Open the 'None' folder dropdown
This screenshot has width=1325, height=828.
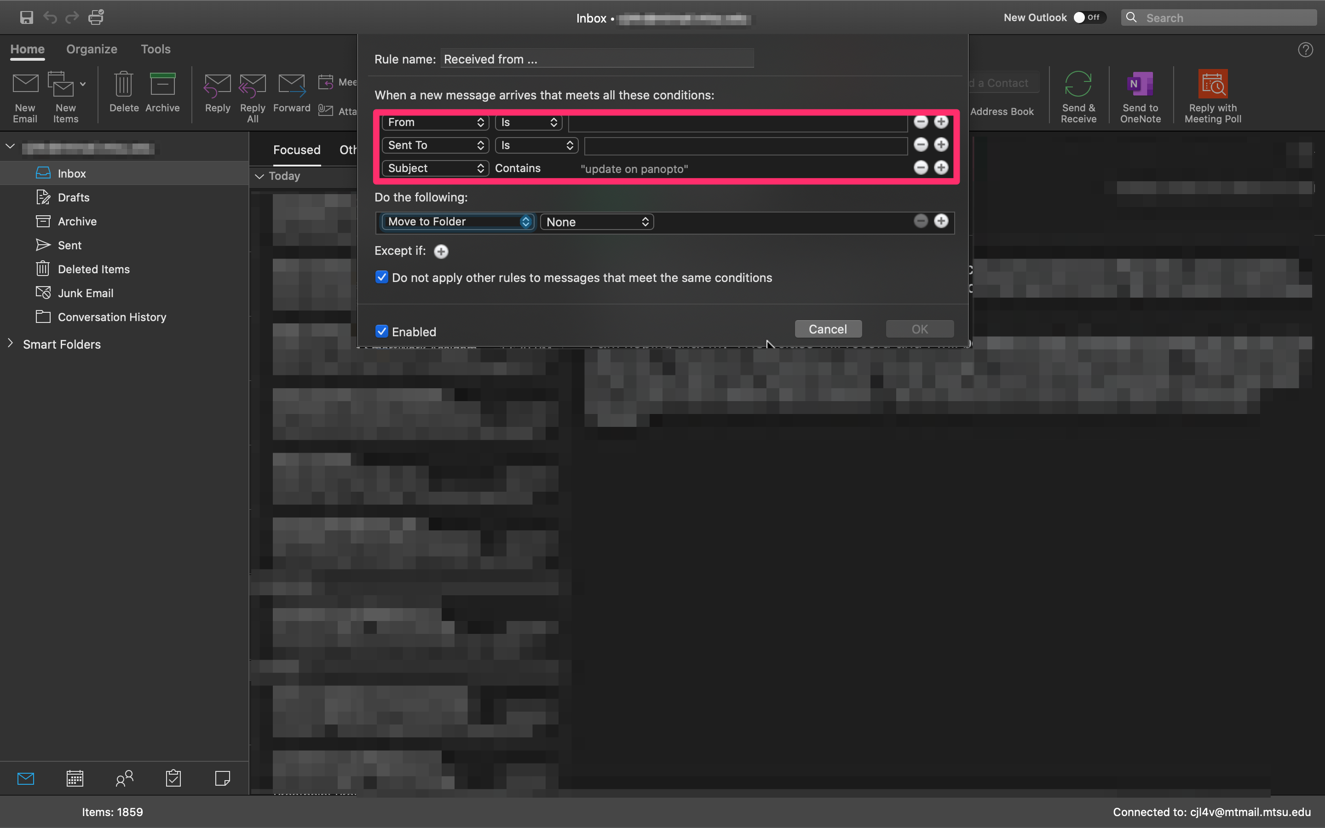pyautogui.click(x=597, y=222)
